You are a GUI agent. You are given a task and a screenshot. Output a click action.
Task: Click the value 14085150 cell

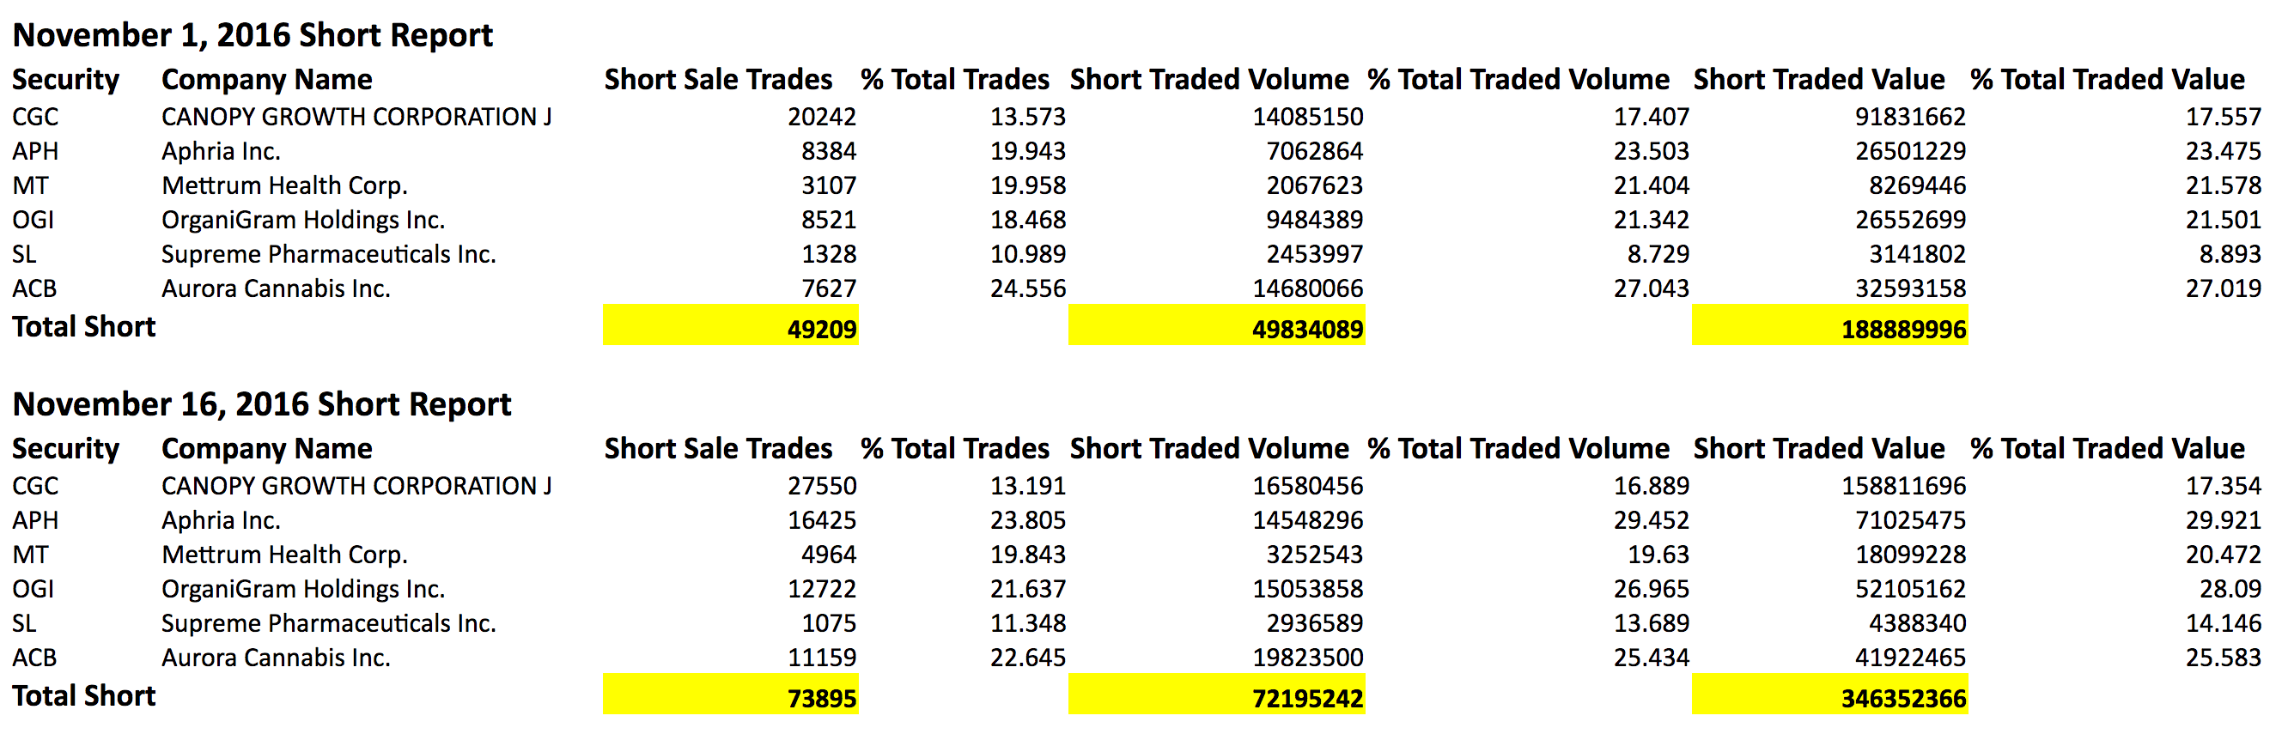[1307, 116]
